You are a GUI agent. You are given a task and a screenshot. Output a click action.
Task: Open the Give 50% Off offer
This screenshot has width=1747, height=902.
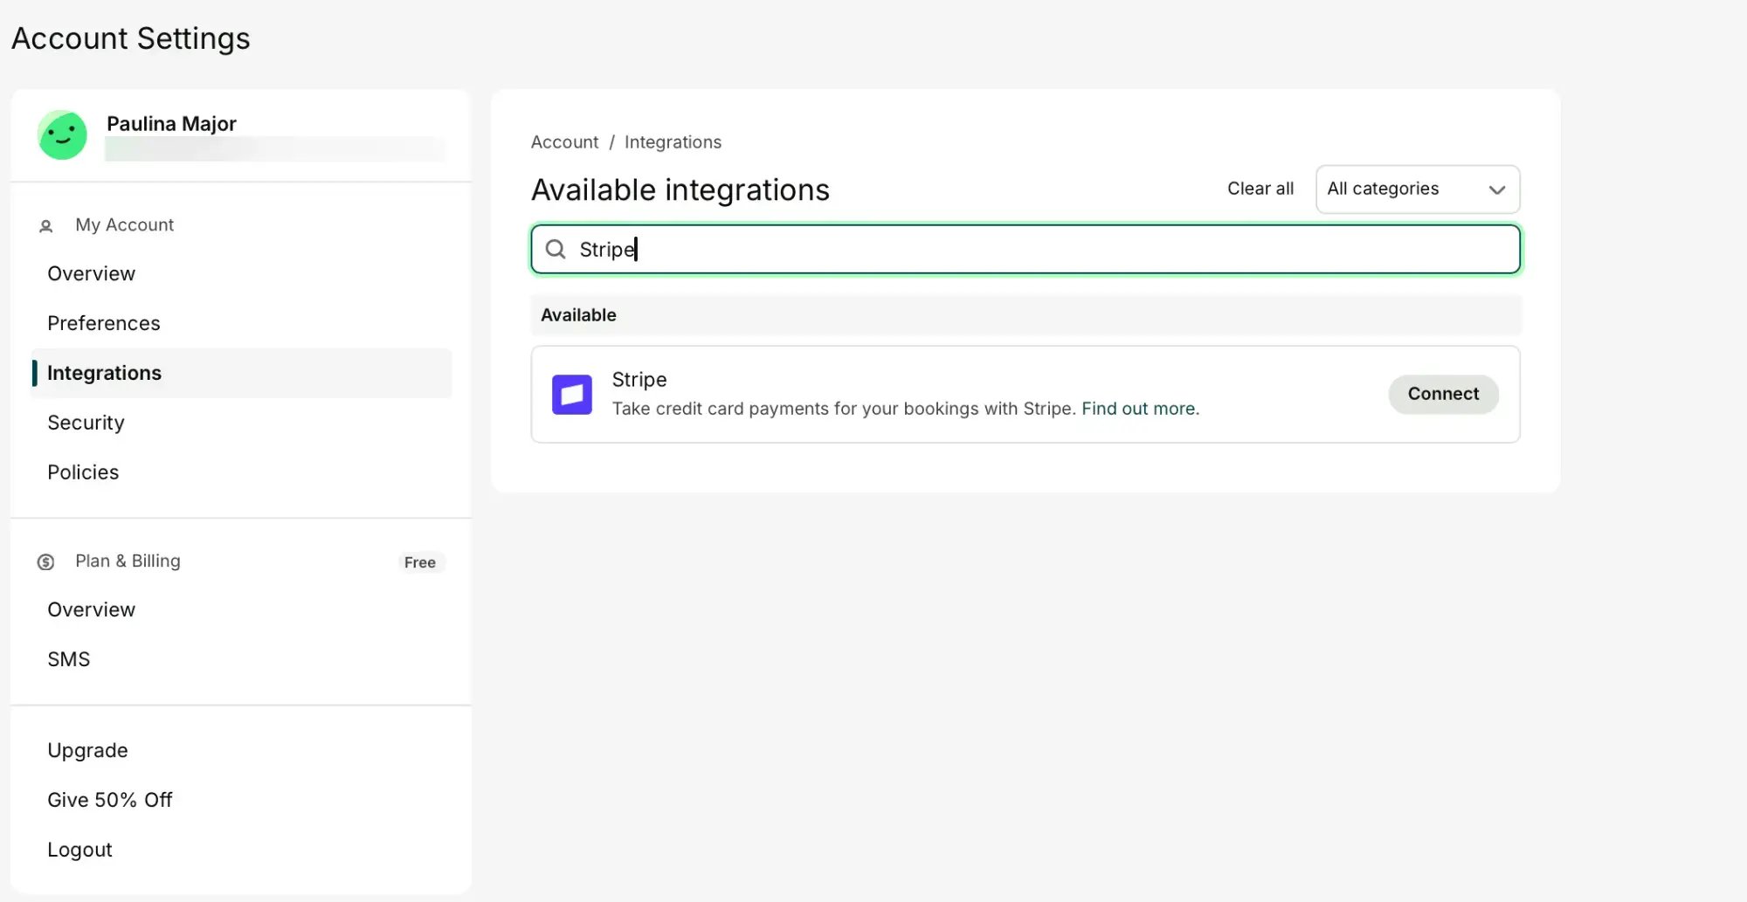(110, 800)
